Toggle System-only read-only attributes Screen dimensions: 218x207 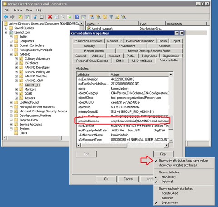[169, 202]
